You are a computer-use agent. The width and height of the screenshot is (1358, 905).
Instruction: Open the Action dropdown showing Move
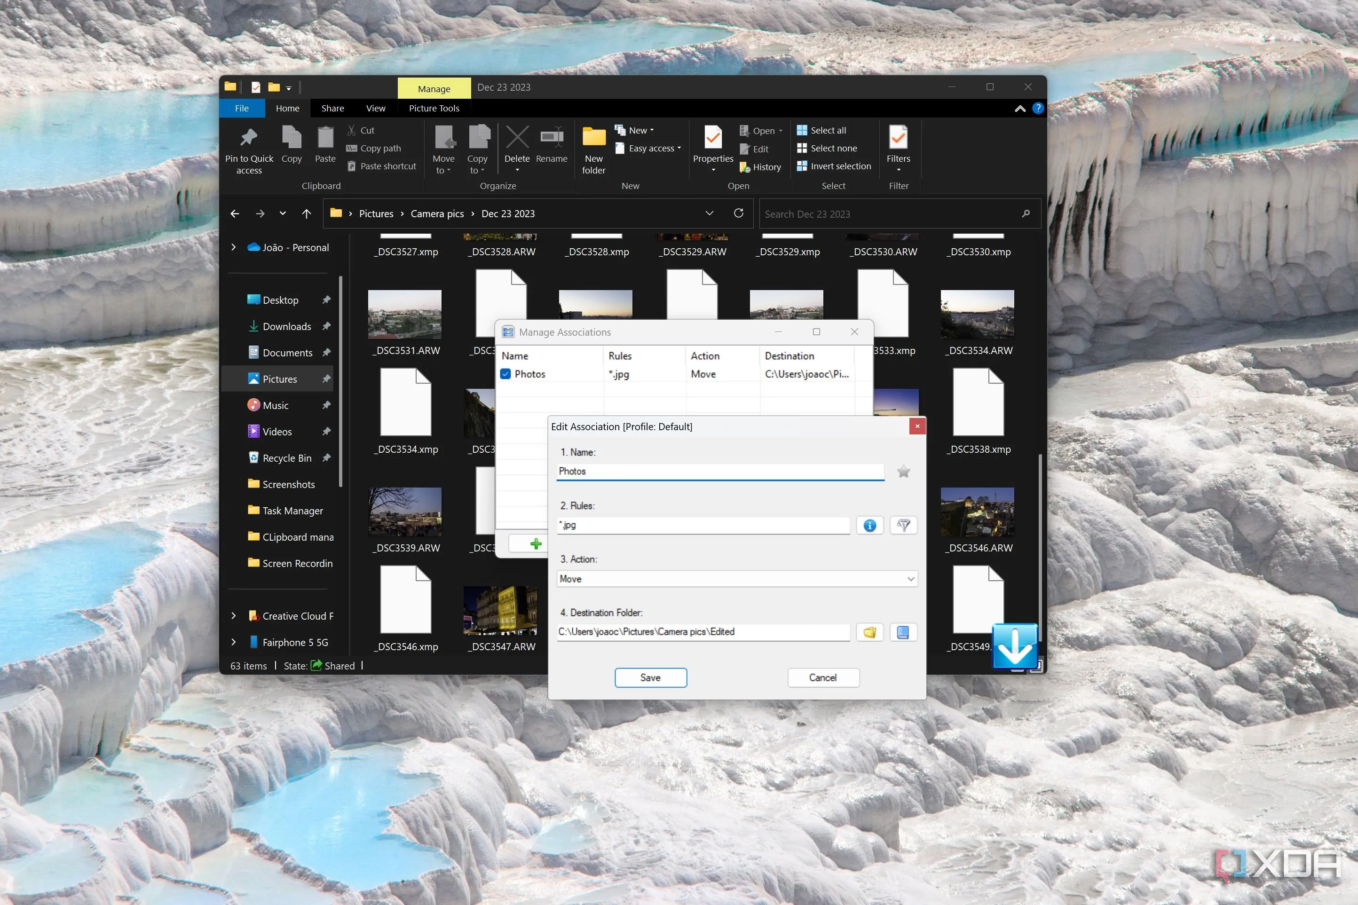click(x=736, y=578)
